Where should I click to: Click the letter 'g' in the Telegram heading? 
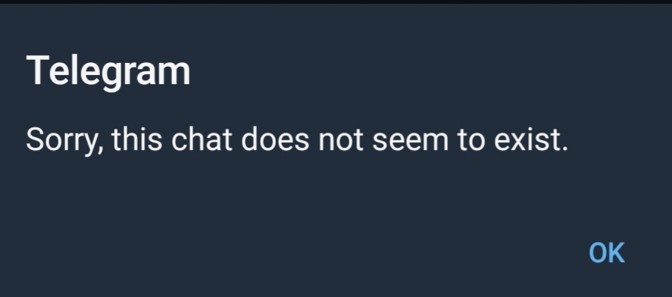(113, 76)
